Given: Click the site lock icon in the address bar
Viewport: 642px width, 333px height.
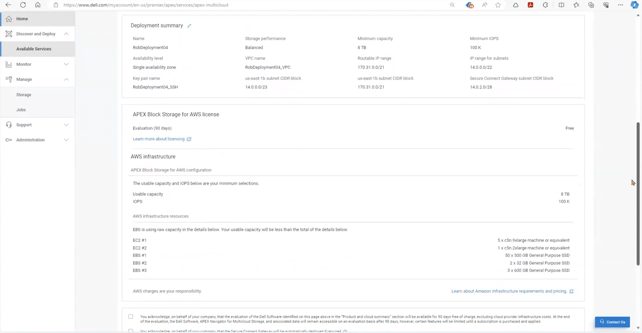Looking at the screenshot, I should click(x=56, y=5).
